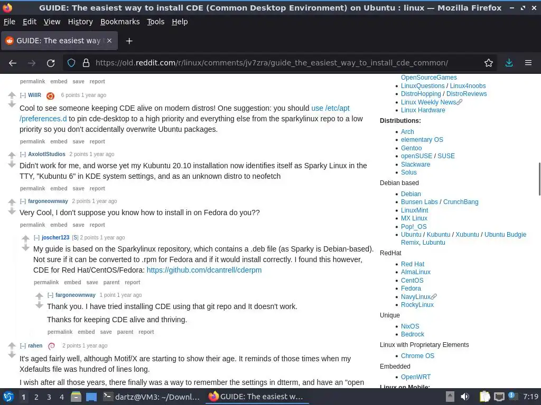The width and height of the screenshot is (541, 405).
Task: Collapse fargoneownway's 2-point comment thread
Action: click(x=23, y=201)
